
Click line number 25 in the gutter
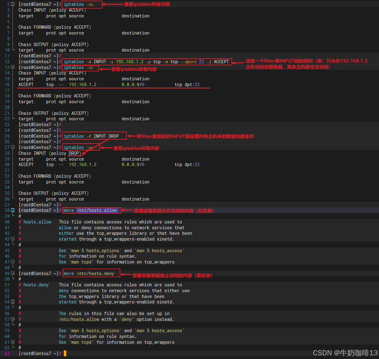click(x=7, y=136)
